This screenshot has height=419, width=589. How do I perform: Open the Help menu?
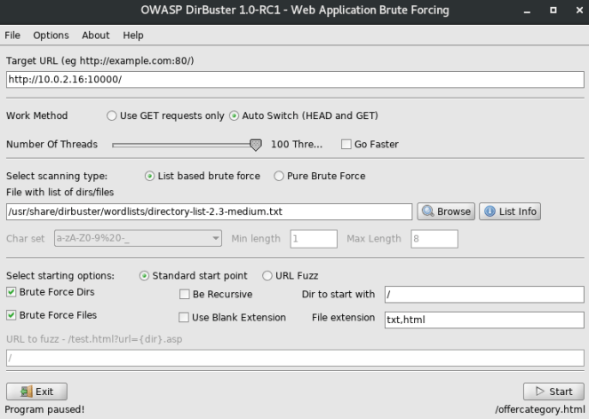(x=133, y=36)
